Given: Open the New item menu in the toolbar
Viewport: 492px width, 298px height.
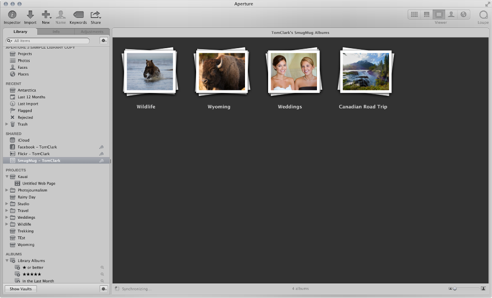Looking at the screenshot, I should pyautogui.click(x=46, y=15).
